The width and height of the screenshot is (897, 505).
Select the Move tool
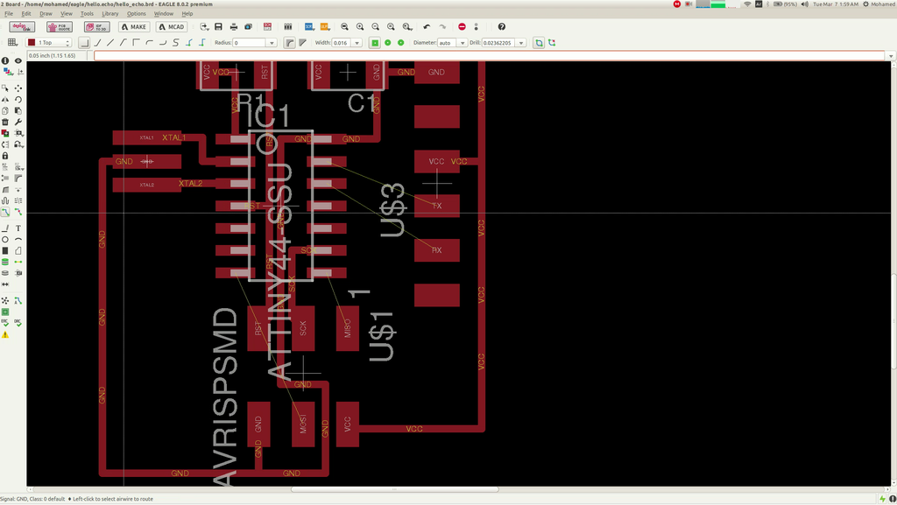(18, 88)
